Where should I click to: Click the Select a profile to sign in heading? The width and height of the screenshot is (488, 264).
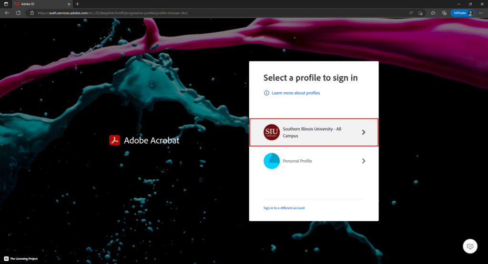[310, 78]
